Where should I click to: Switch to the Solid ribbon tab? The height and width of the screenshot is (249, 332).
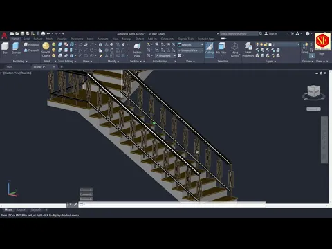click(26, 39)
